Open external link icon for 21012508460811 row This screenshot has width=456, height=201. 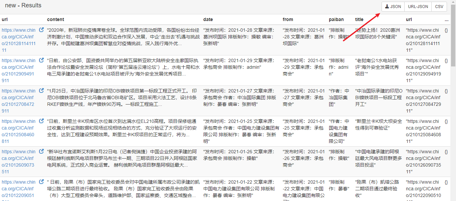point(41,121)
